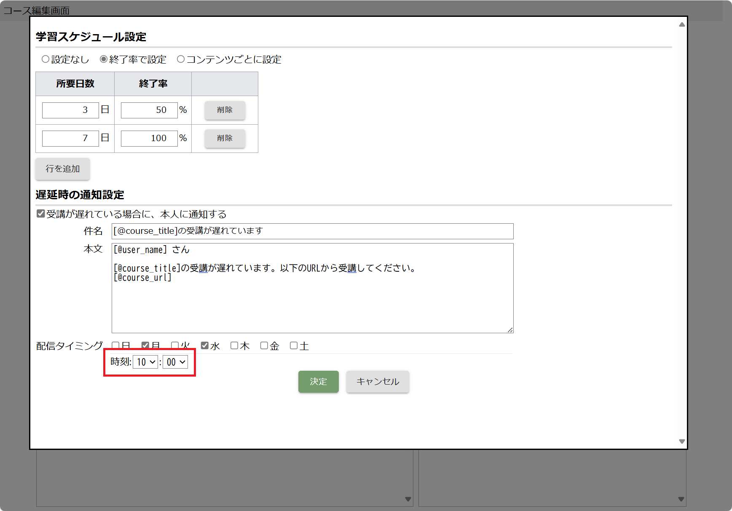Click the 学習スケジュール設定 heading
Viewport: 732px width, 511px height.
(91, 37)
